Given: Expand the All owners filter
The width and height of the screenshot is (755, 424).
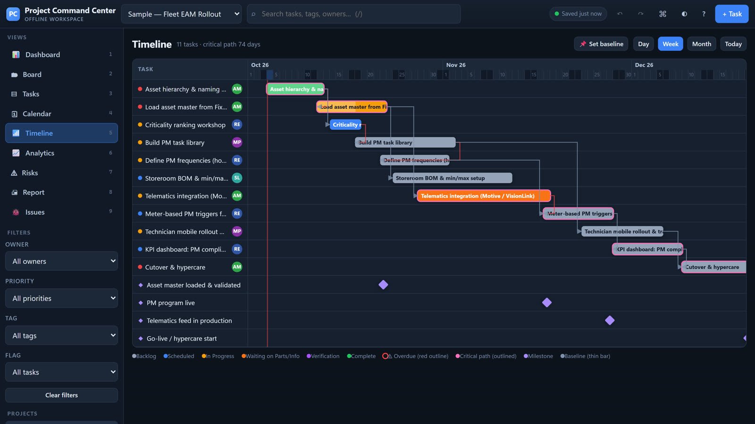Looking at the screenshot, I should [61, 261].
